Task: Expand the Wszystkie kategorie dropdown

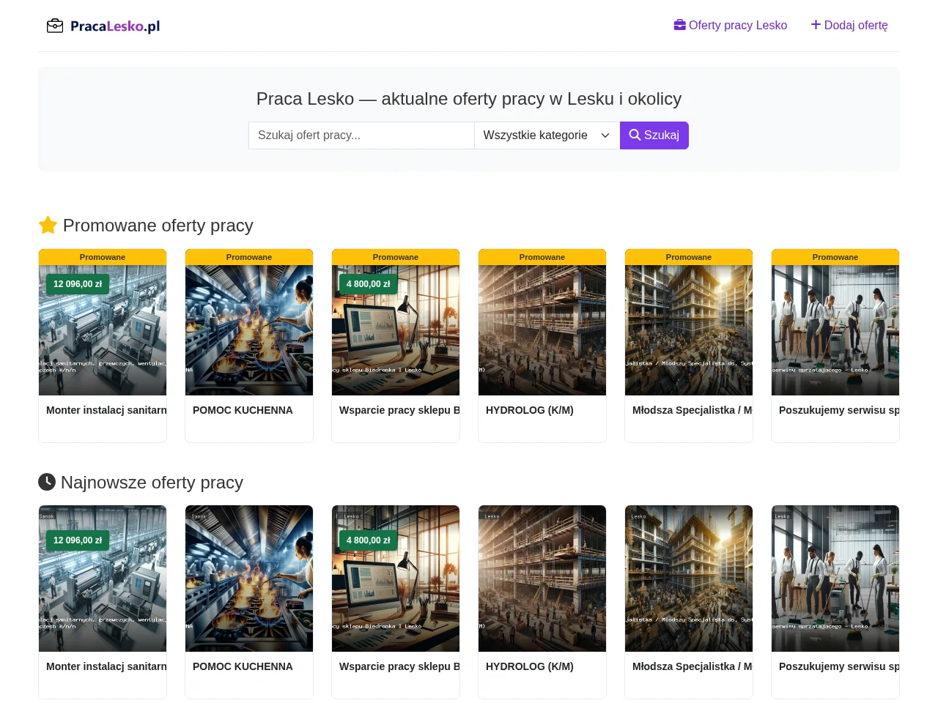Action: [547, 135]
